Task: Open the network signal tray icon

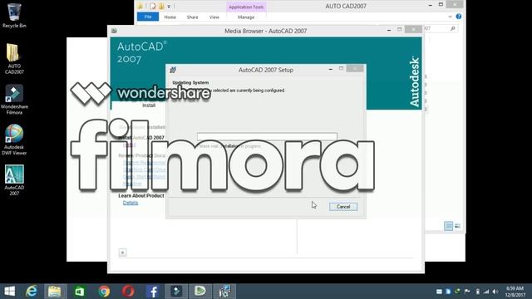Action: click(486, 292)
